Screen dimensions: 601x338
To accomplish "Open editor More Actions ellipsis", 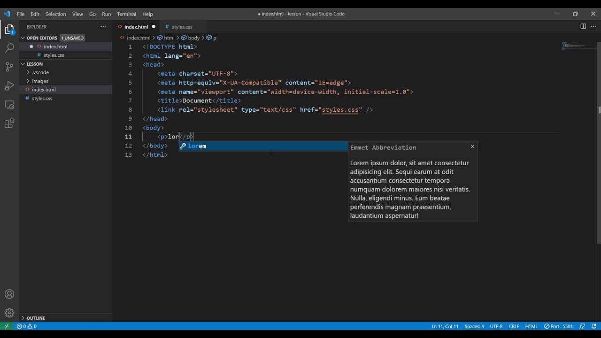I will click(593, 27).
